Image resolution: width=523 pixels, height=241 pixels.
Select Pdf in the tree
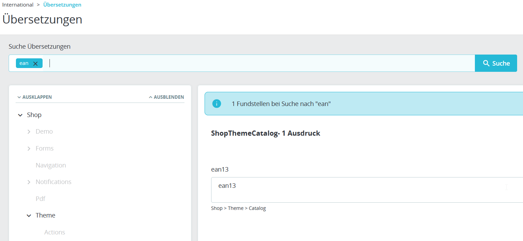[40, 199]
